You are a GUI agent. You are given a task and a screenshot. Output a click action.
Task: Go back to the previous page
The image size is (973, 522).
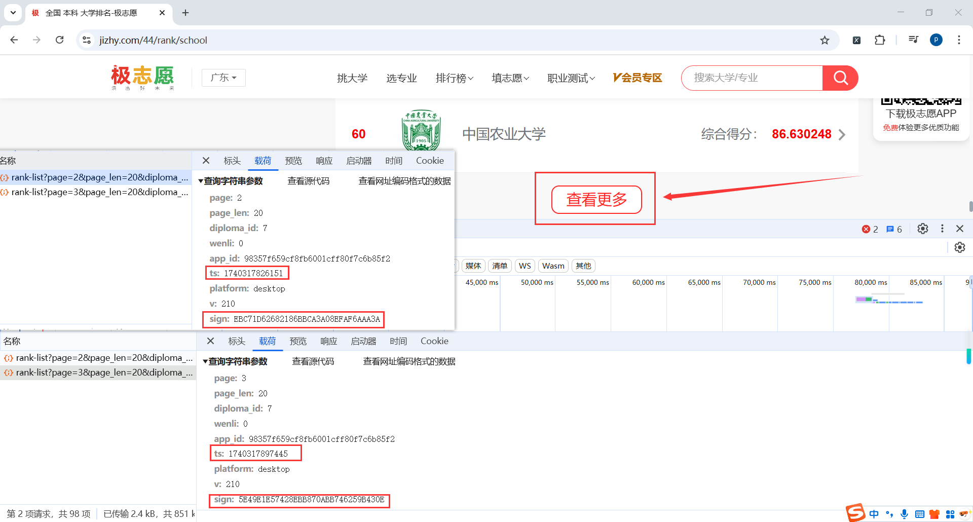click(x=14, y=40)
